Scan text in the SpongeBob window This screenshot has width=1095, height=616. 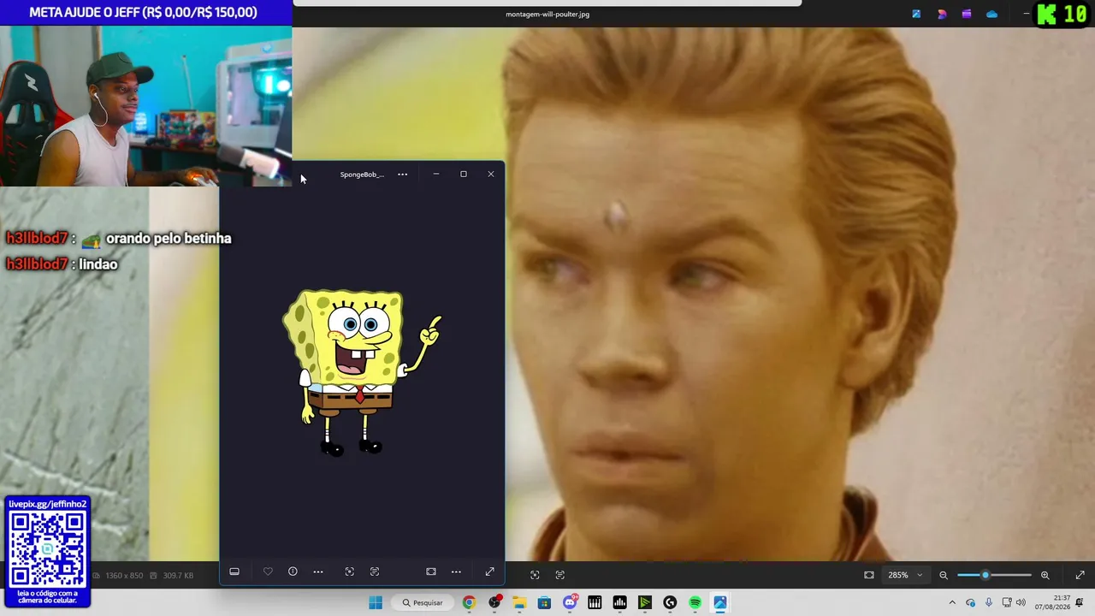click(x=375, y=572)
